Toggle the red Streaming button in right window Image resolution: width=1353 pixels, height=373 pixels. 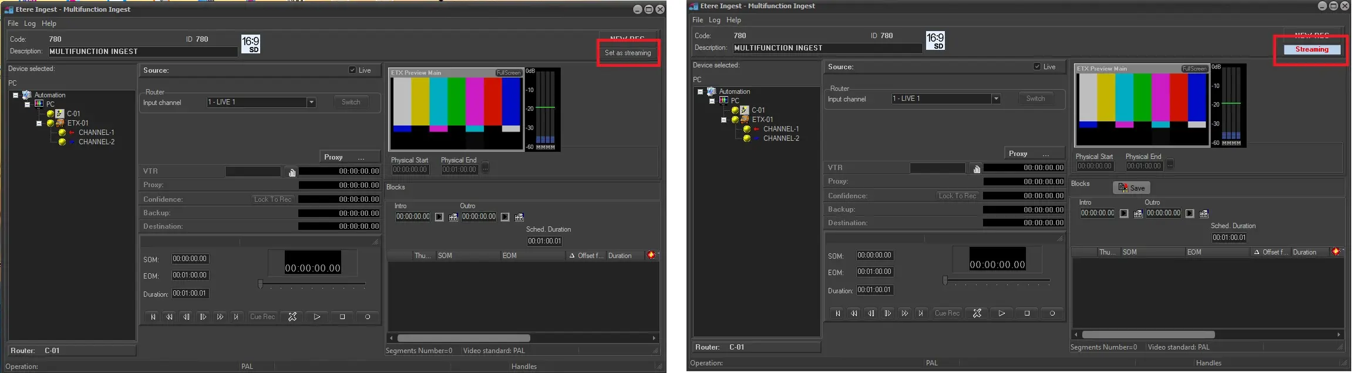(x=1312, y=50)
